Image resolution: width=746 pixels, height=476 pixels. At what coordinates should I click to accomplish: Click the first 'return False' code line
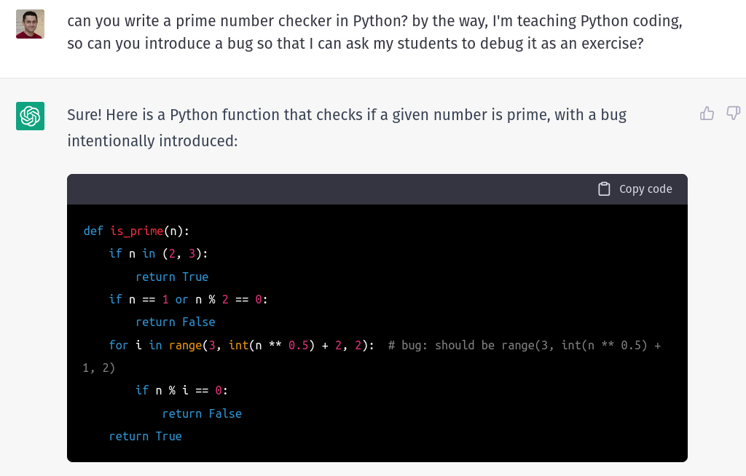click(x=175, y=322)
